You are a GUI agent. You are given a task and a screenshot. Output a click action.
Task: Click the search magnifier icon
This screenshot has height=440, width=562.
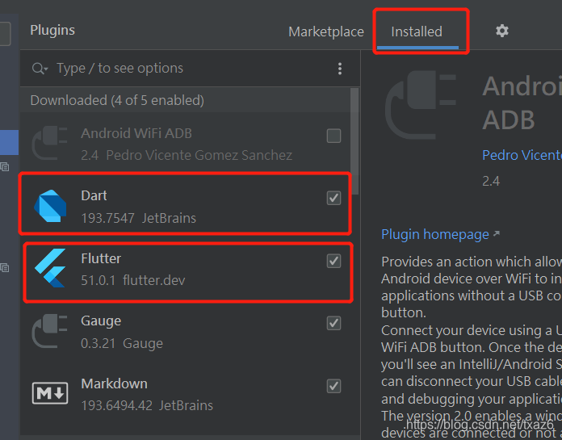click(40, 69)
